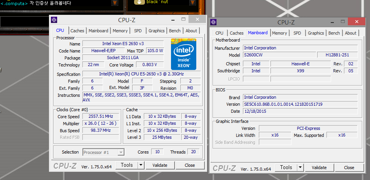Click the Technology value 22 nm
The width and height of the screenshot is (370, 180).
point(93,65)
